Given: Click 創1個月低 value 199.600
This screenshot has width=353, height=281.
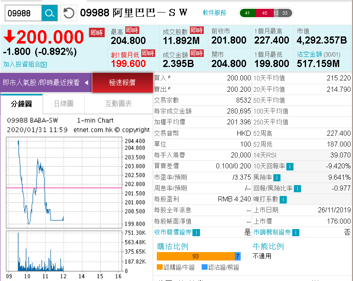Looking at the screenshot, I should [128, 64].
